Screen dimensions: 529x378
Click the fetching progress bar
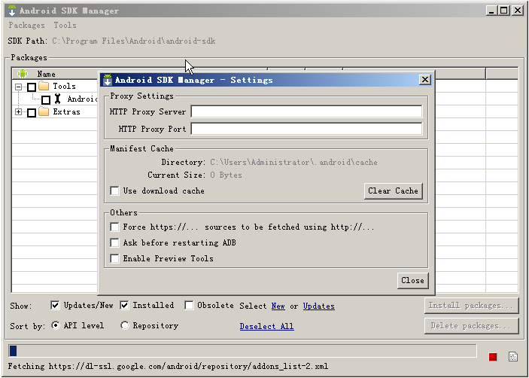242,351
